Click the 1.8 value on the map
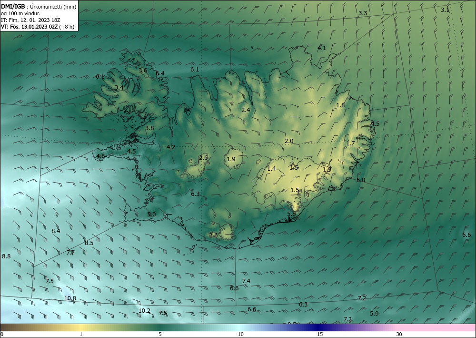 (x=341, y=105)
